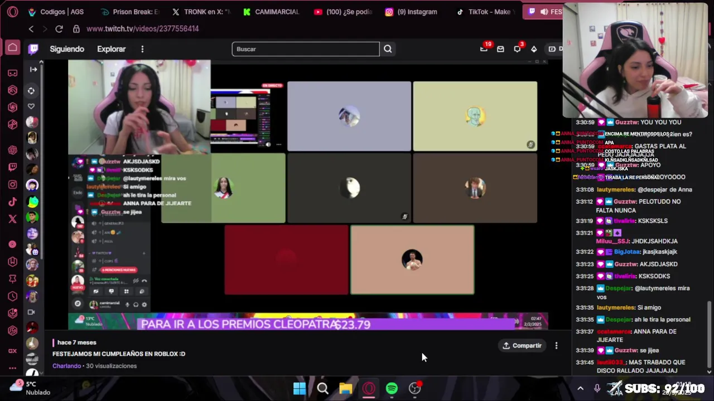The height and width of the screenshot is (401, 714).
Task: Open Opera sidebar three-dot settings
Action: pos(12,368)
